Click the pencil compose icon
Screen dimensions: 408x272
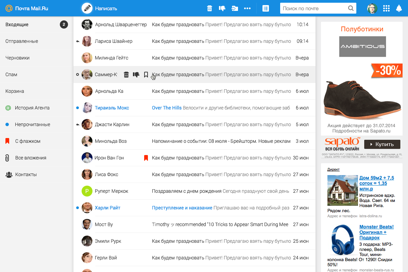point(87,8)
